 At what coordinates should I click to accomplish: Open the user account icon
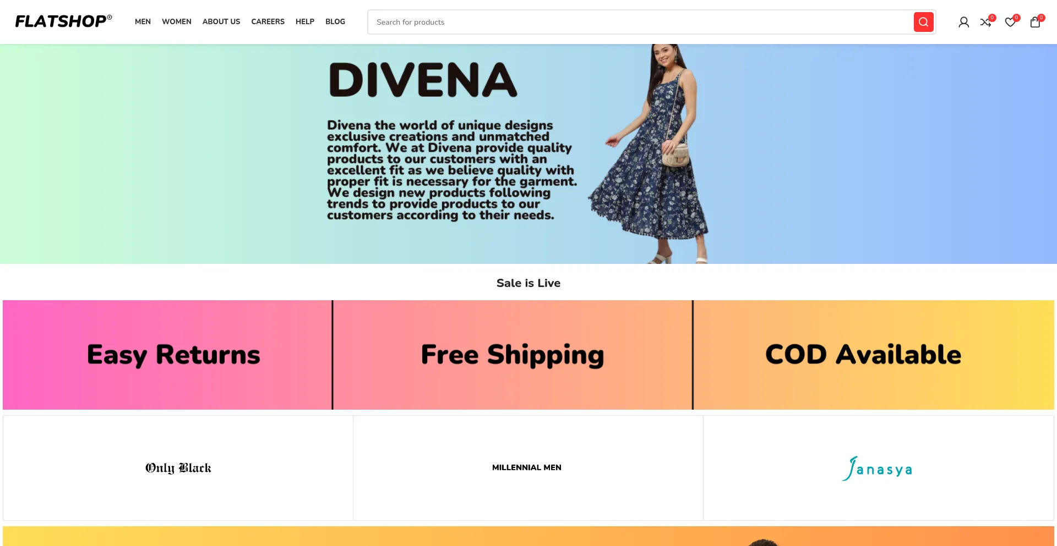[963, 22]
